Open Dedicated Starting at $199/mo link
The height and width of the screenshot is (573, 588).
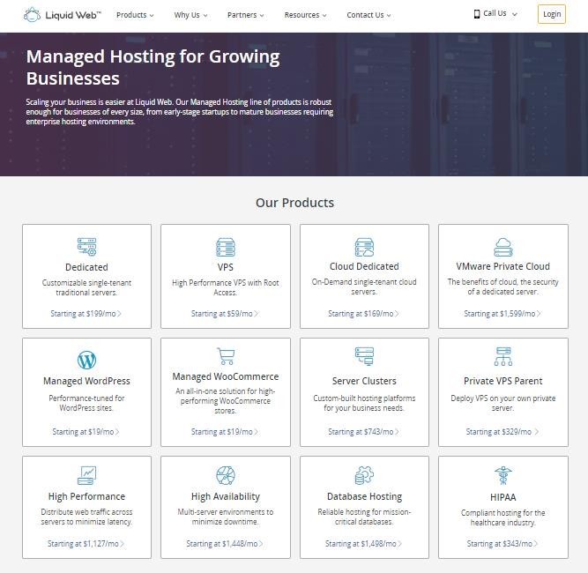[86, 314]
